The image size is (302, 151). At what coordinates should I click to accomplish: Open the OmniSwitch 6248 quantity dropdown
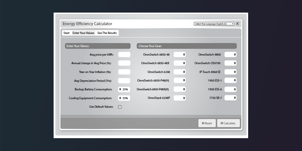(180, 72)
